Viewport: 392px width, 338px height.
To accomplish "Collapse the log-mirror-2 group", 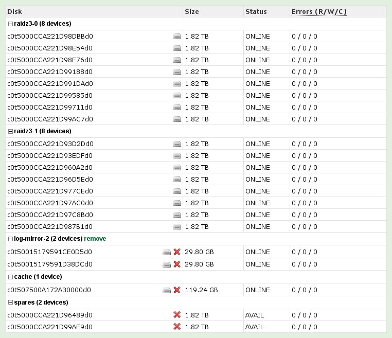I will pos(10,239).
